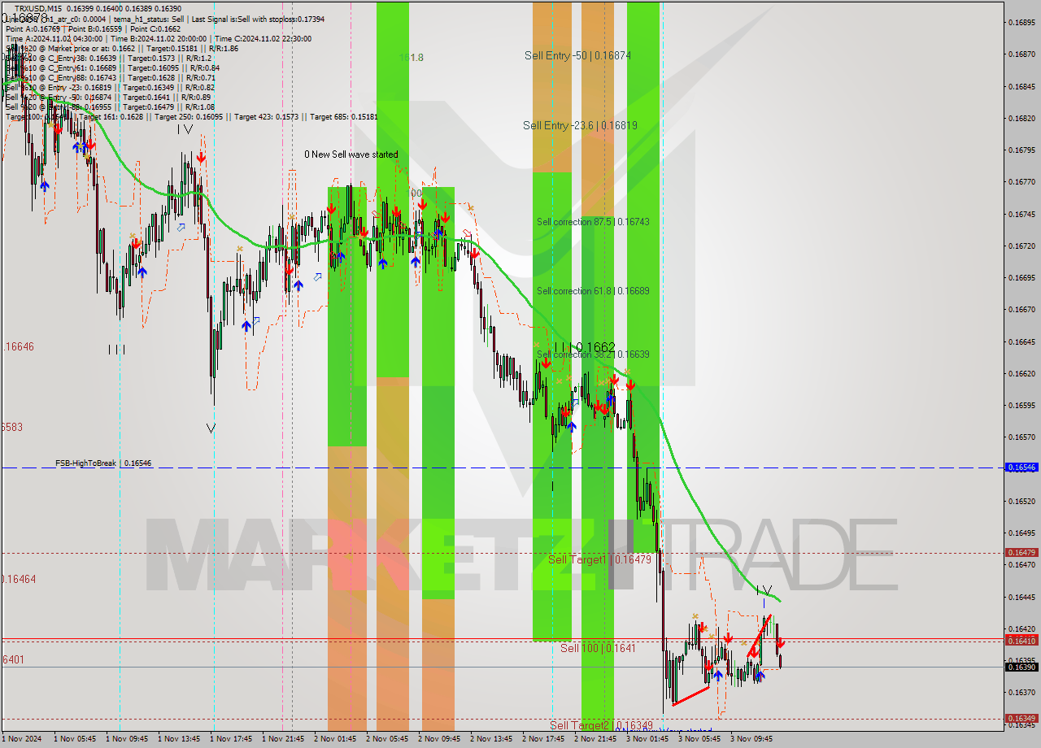Click the TRXUSD,M15 chart title
The height and width of the screenshot is (748, 1041).
(37, 8)
